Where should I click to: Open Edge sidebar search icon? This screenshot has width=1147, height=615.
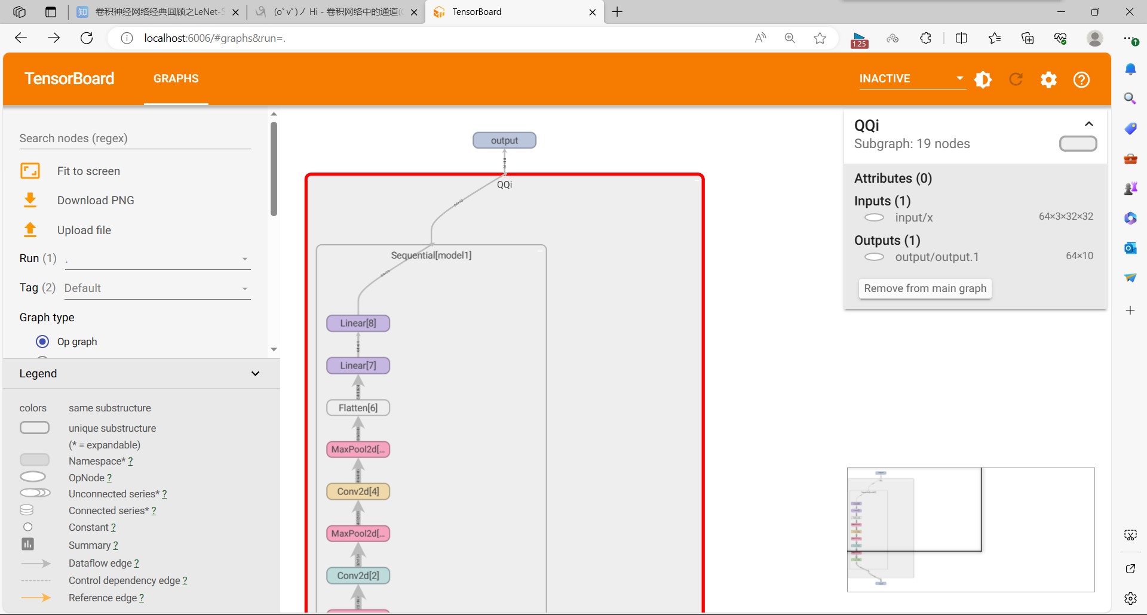click(1130, 99)
